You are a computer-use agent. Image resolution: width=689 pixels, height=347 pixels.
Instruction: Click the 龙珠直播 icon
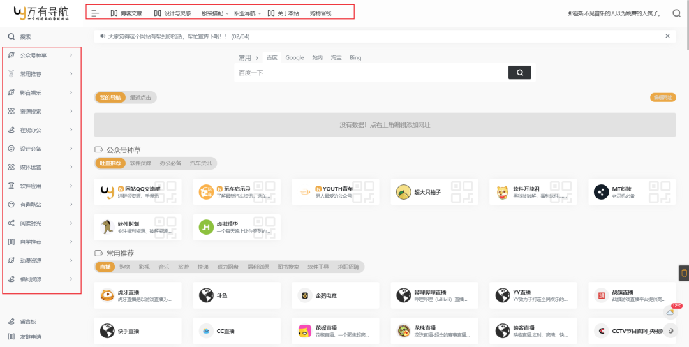pos(404,330)
